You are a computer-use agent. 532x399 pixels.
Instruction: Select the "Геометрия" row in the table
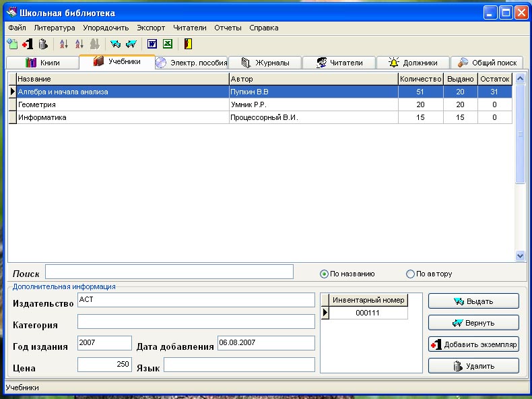point(121,105)
